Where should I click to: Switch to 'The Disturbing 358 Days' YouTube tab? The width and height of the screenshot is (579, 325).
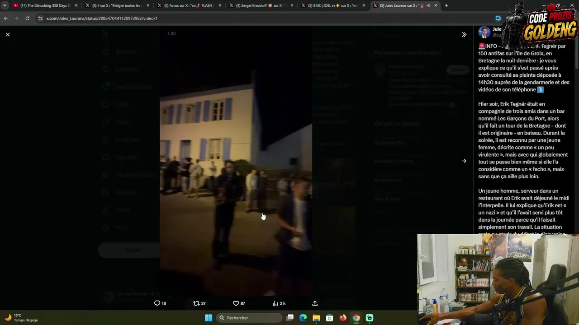46,5
